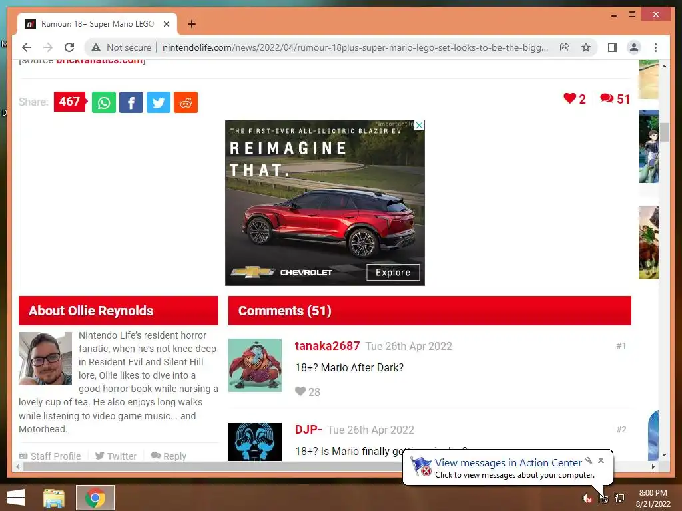Open a new browser tab
Image resolution: width=682 pixels, height=511 pixels.
click(x=192, y=24)
